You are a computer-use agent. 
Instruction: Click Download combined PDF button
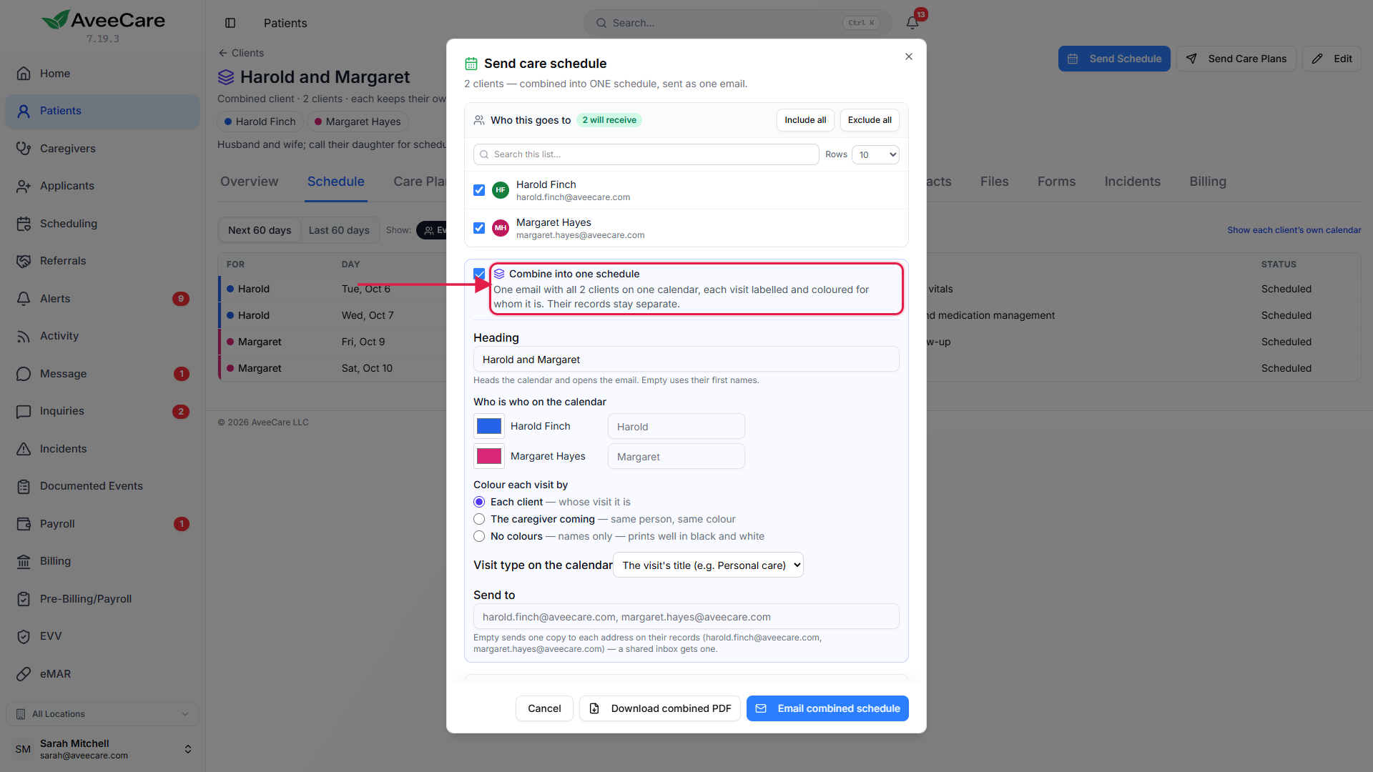660,708
